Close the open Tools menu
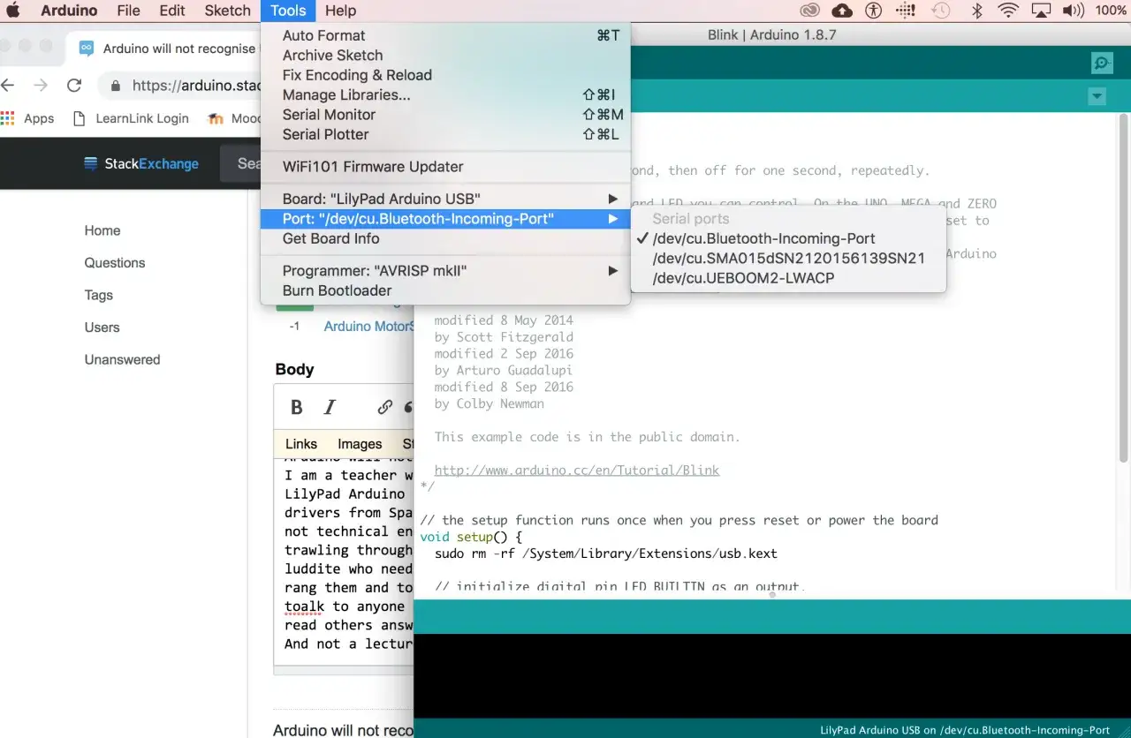The width and height of the screenshot is (1131, 738). pos(288,11)
